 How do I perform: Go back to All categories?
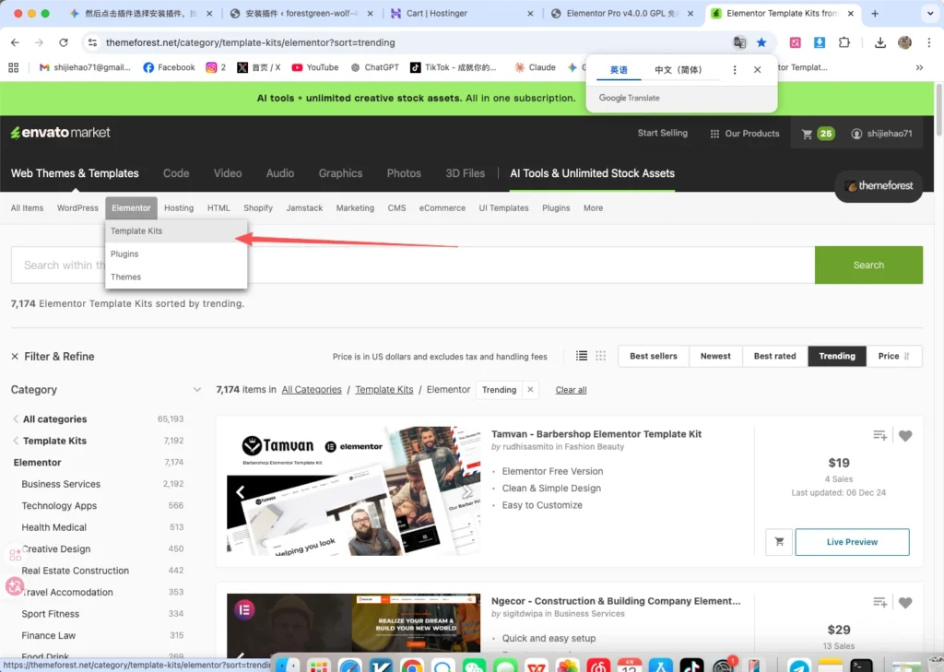(x=54, y=419)
